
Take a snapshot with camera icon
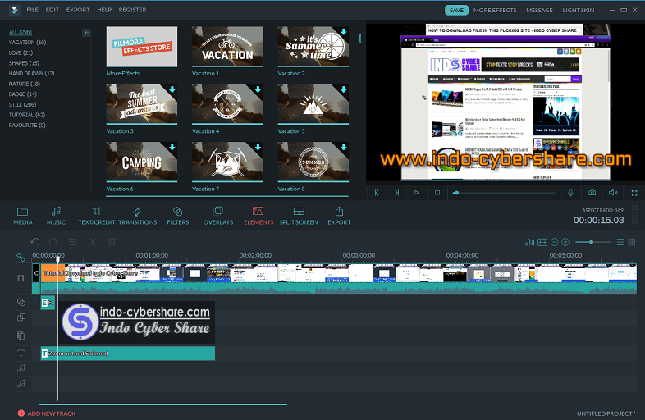point(592,193)
